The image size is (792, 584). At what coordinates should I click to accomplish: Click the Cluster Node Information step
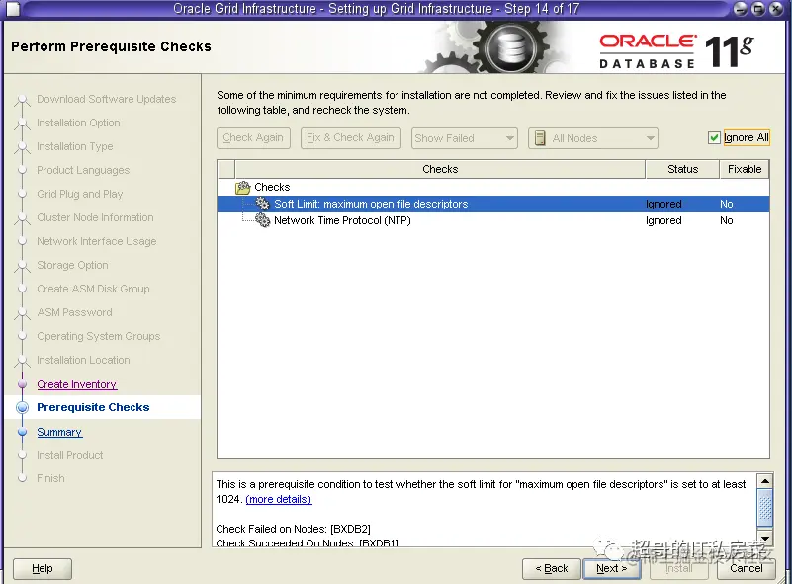coord(95,217)
